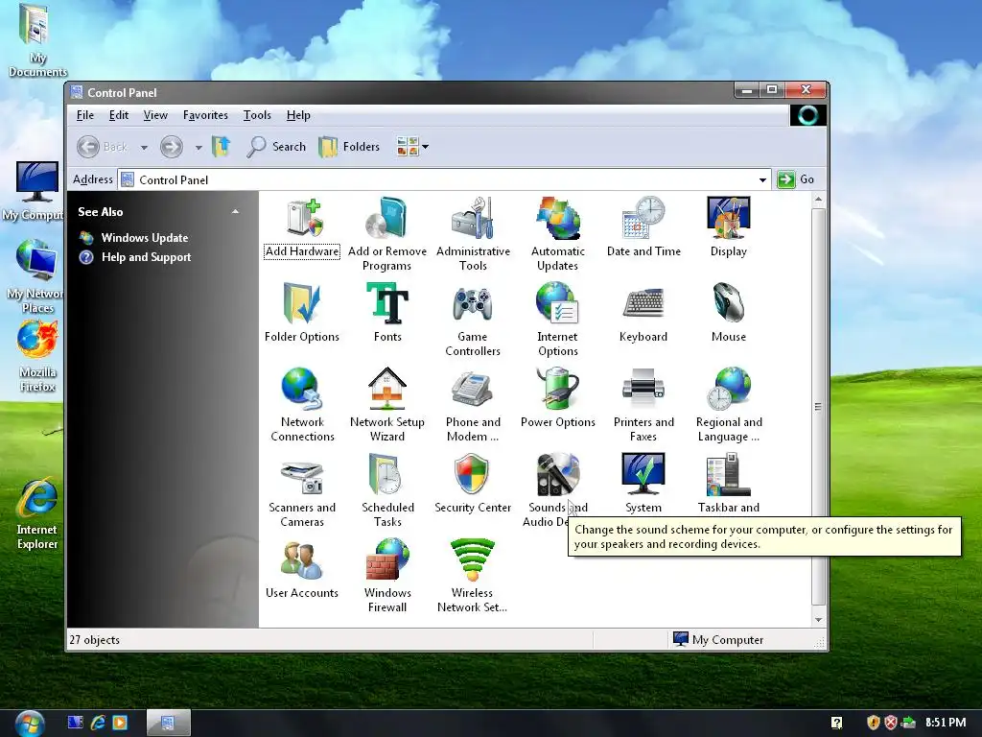Open Keyboard settings icon
The width and height of the screenshot is (982, 737).
pos(643,314)
